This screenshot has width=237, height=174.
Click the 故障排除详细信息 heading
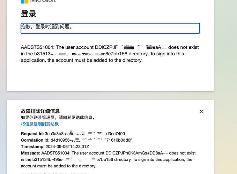40,111
